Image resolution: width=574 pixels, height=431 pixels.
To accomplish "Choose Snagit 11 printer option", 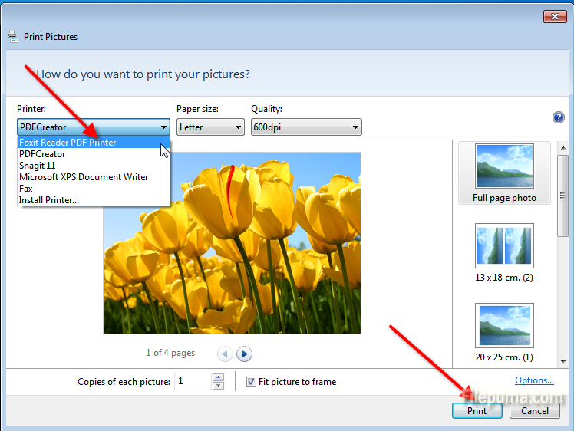I will 38,166.
